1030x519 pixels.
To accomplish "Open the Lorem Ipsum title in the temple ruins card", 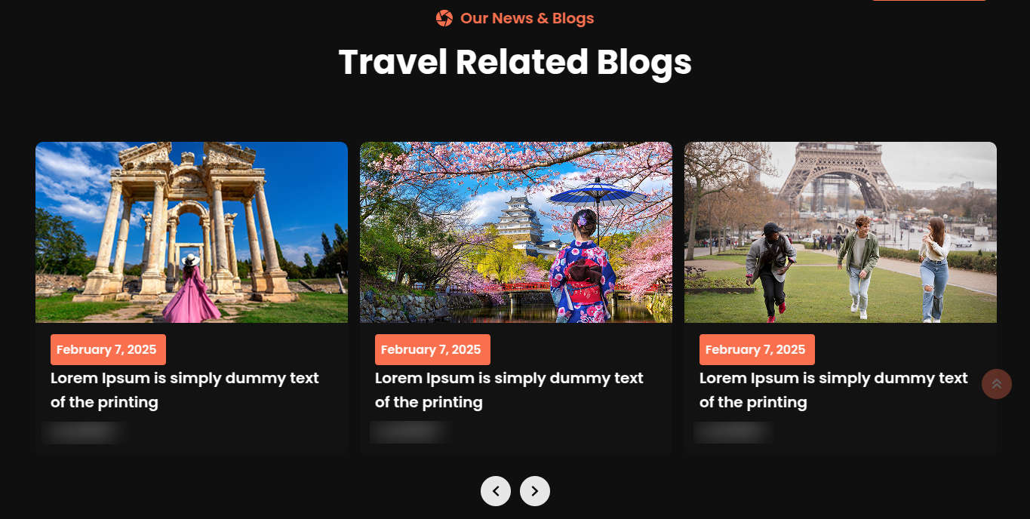I will click(x=185, y=390).
